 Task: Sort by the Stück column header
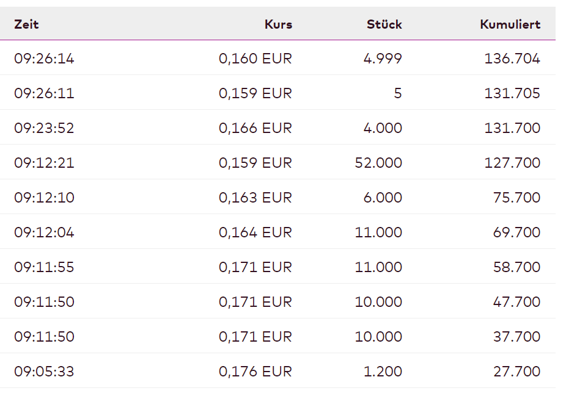(x=384, y=24)
